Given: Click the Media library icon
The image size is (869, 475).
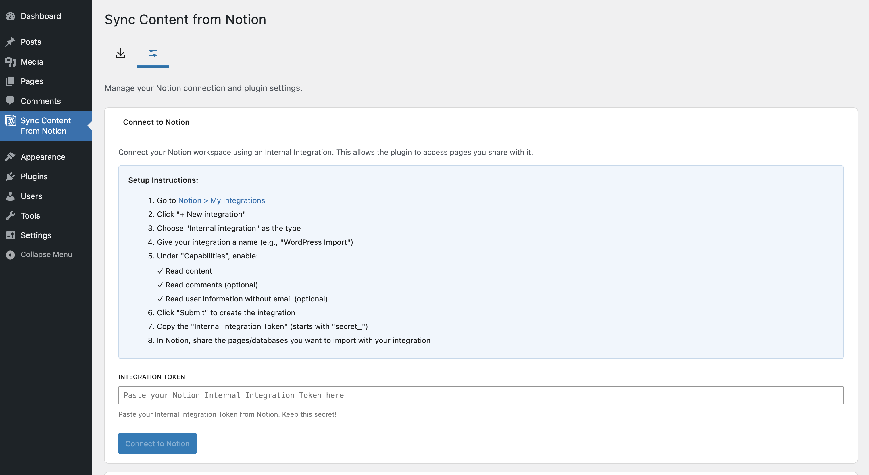Looking at the screenshot, I should (10, 61).
